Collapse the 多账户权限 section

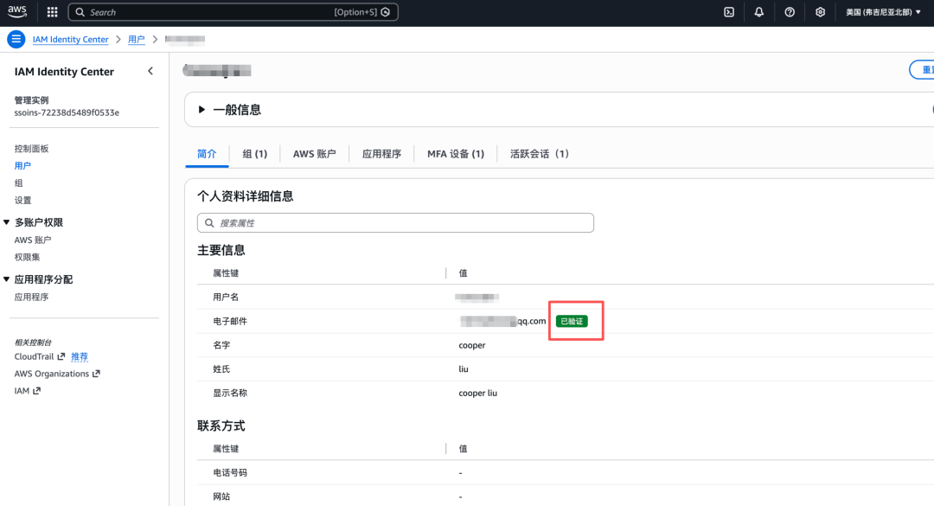(x=7, y=222)
